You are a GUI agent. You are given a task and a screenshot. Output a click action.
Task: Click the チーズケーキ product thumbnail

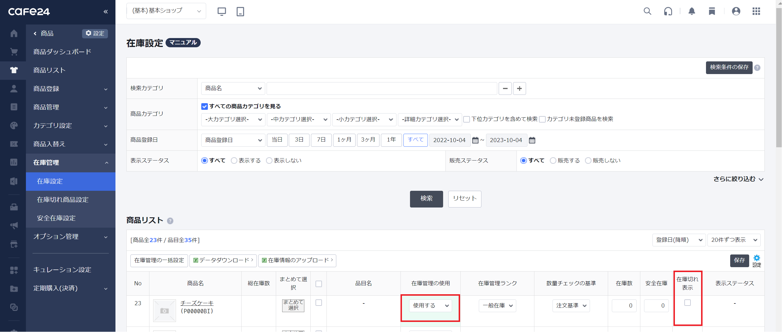click(x=164, y=310)
